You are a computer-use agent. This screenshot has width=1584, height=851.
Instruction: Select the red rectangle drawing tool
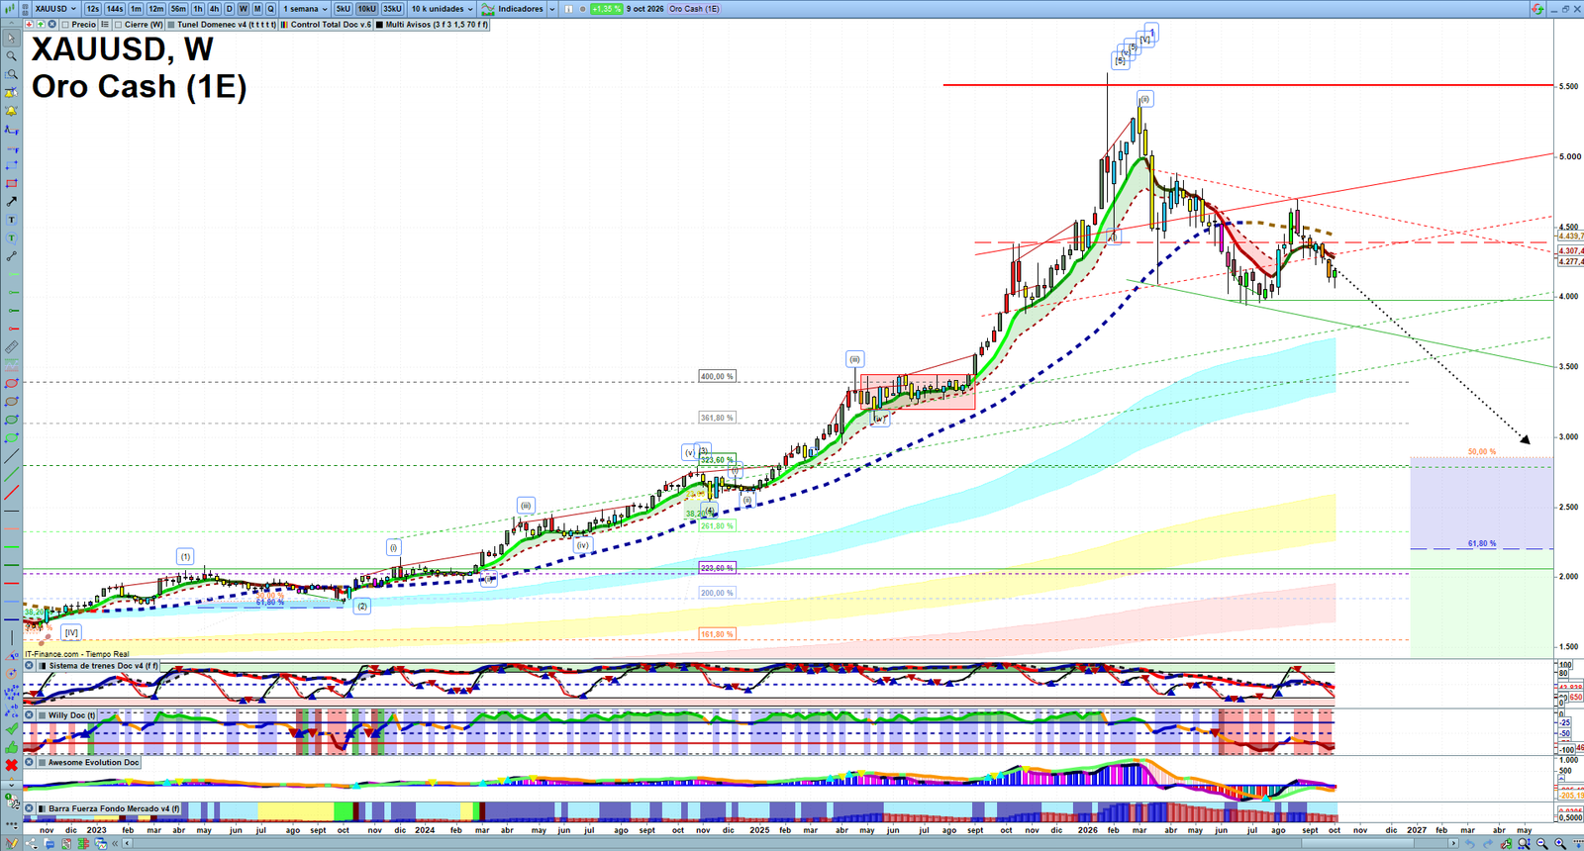click(11, 184)
